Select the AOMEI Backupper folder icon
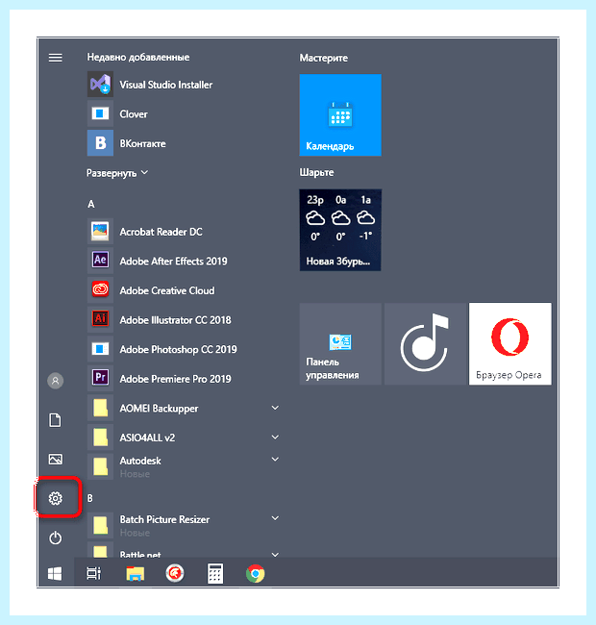Screen dimensions: 596x625 100,408
